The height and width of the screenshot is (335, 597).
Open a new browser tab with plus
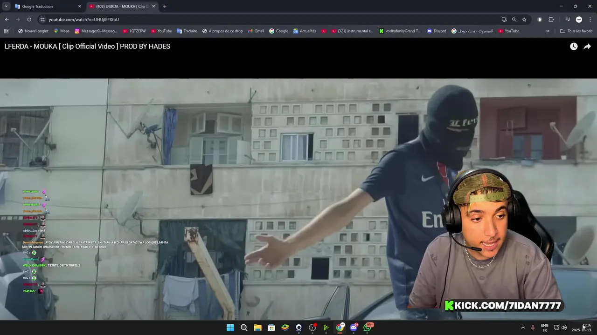pos(165,7)
